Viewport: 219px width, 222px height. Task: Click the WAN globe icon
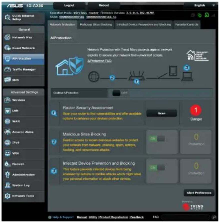pos(7,121)
